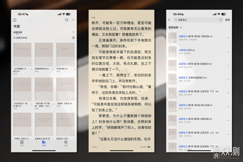This screenshot has height=162, width=243.
Task: Open result 盗墓笔记 第2季 第3卷 邛笼石影.txt
Action: pos(199,38)
